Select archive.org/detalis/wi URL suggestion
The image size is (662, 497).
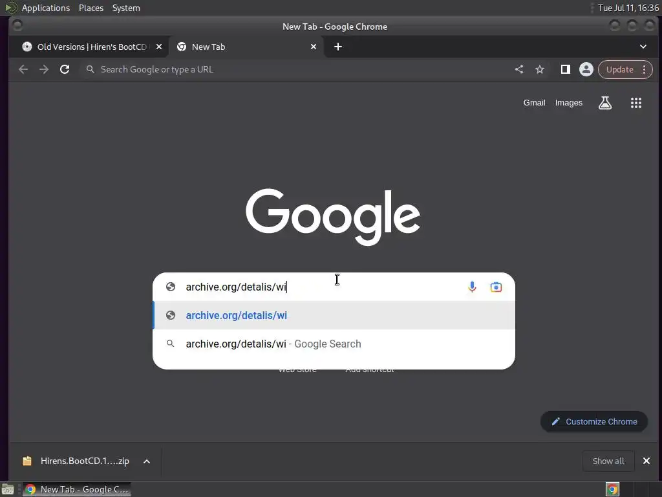(x=334, y=315)
